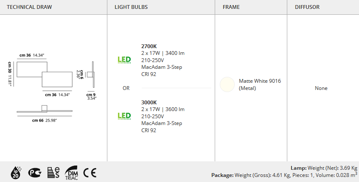Click the PCT certification mark icon
The image size is (359, 182).
click(35, 173)
